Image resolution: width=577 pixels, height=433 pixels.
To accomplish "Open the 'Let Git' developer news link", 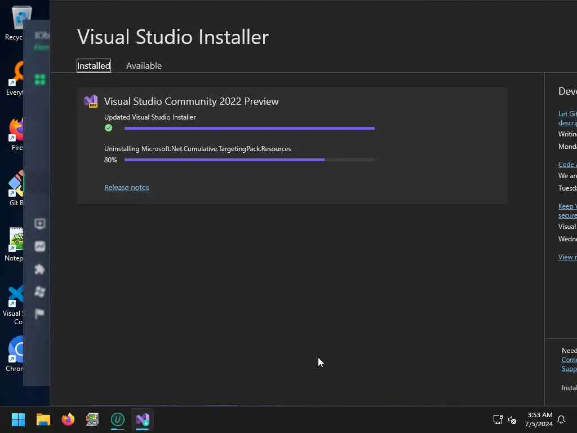I will point(567,118).
